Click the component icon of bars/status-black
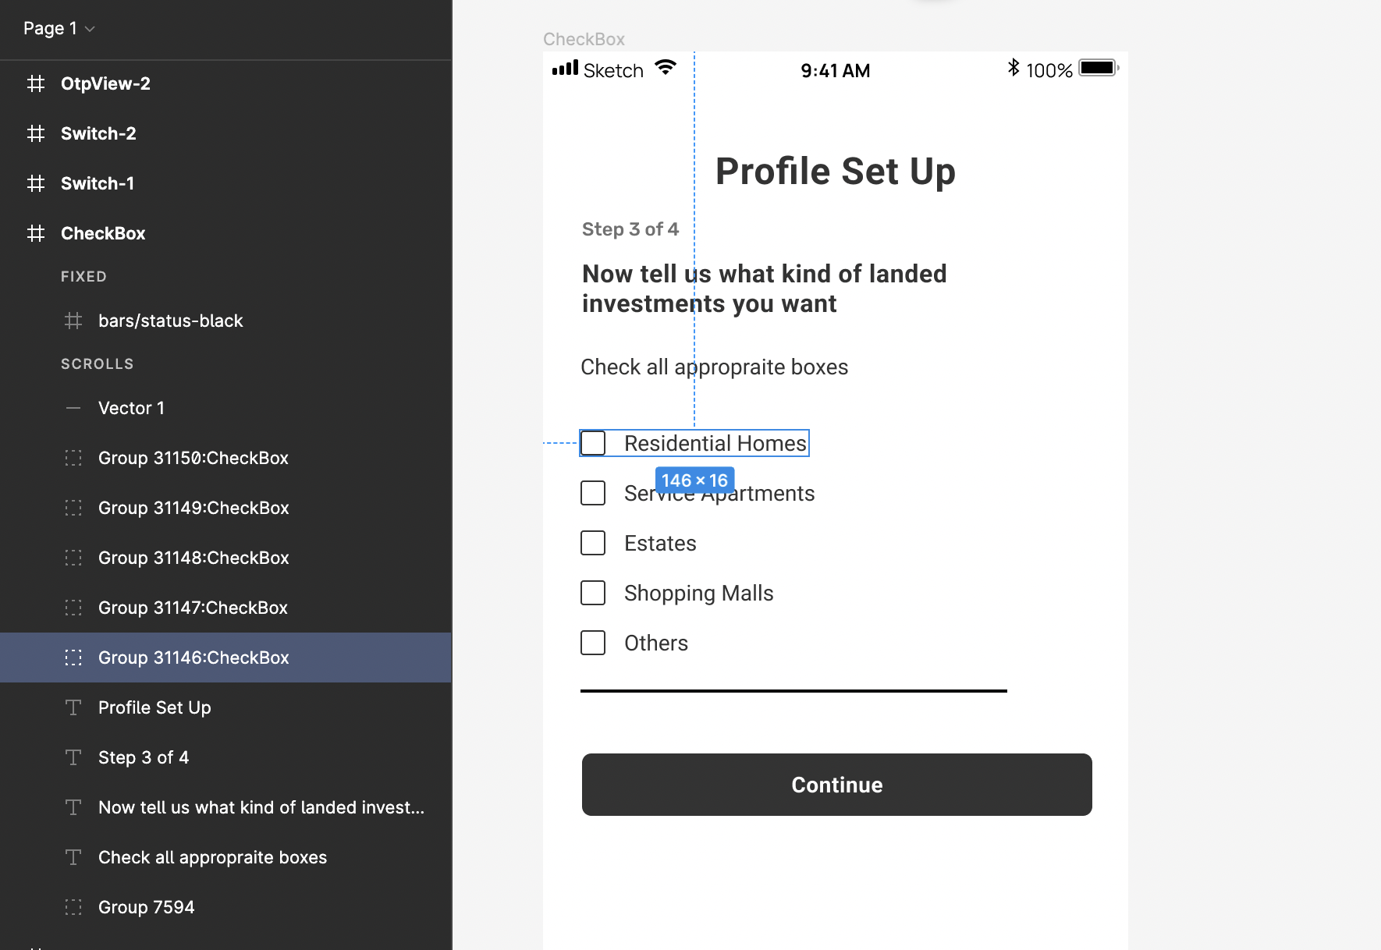 point(73,321)
